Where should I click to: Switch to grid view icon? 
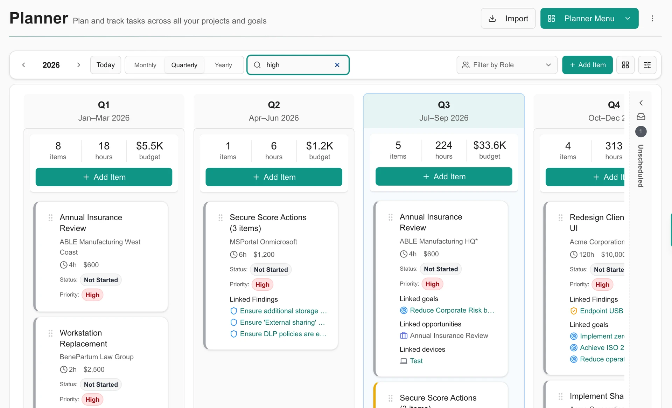click(x=625, y=65)
